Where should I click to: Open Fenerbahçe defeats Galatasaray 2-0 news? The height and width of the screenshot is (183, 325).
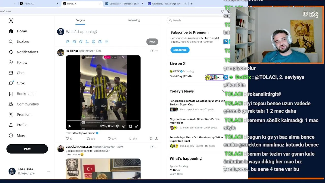pyautogui.click(x=197, y=103)
